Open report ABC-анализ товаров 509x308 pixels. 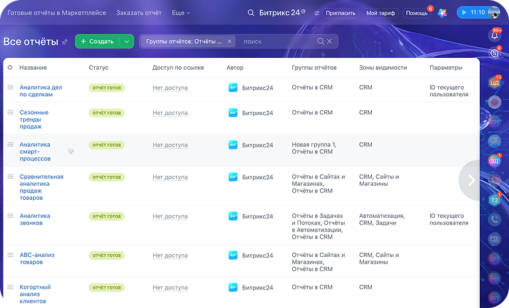[x=37, y=259]
